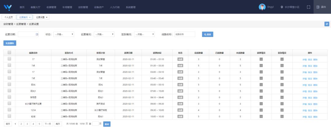331x130 pixels.
Task: Open the lingyi user avatar
Action: (x=262, y=7)
